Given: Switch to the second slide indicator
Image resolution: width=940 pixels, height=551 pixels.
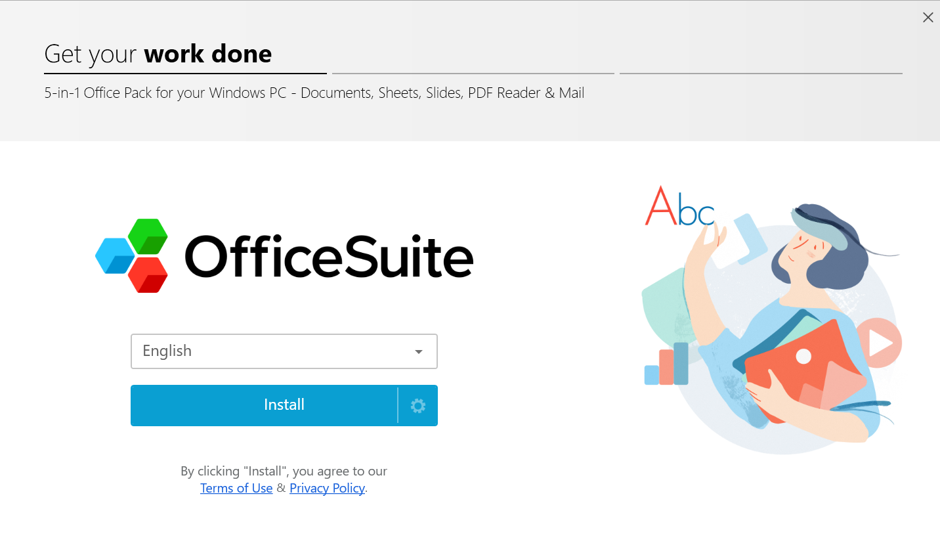Looking at the screenshot, I should point(473,74).
